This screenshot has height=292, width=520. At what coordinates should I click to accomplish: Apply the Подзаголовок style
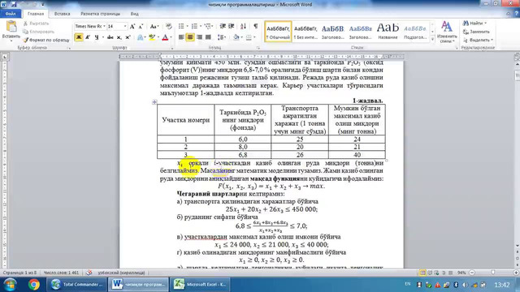pyautogui.click(x=415, y=32)
